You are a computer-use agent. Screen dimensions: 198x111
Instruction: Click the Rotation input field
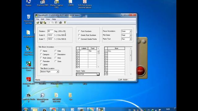tap(50, 31)
